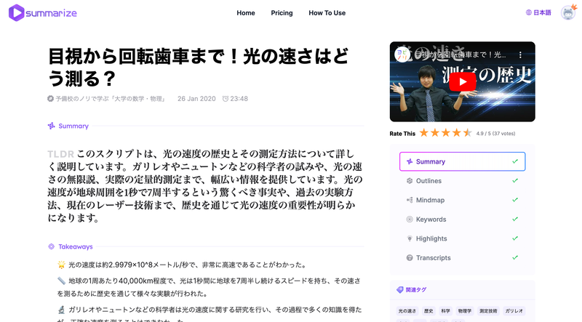
Task: Go to the Pricing page
Action: (282, 13)
